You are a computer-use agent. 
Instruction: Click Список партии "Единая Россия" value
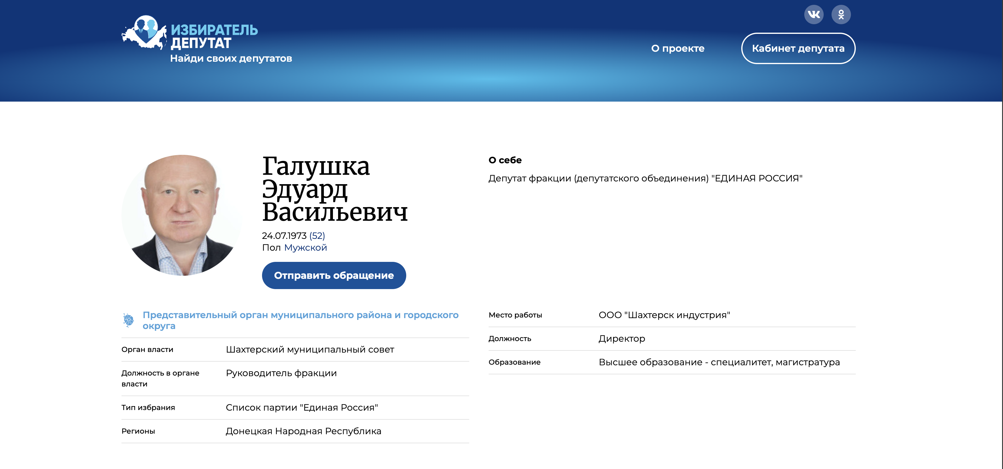[302, 408]
